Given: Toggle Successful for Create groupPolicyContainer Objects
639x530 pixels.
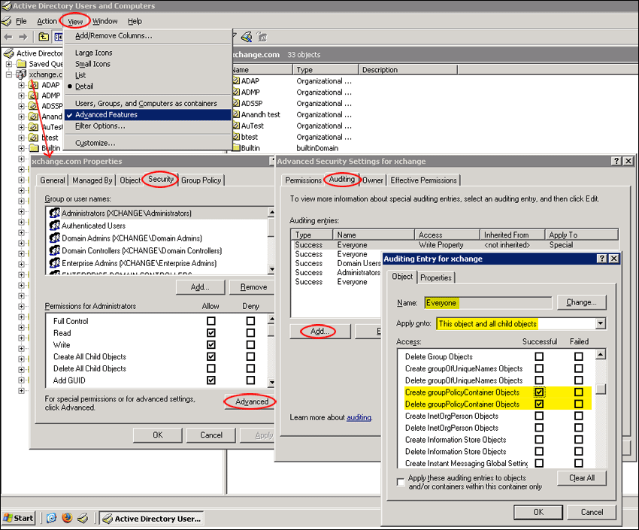Looking at the screenshot, I should pyautogui.click(x=539, y=392).
